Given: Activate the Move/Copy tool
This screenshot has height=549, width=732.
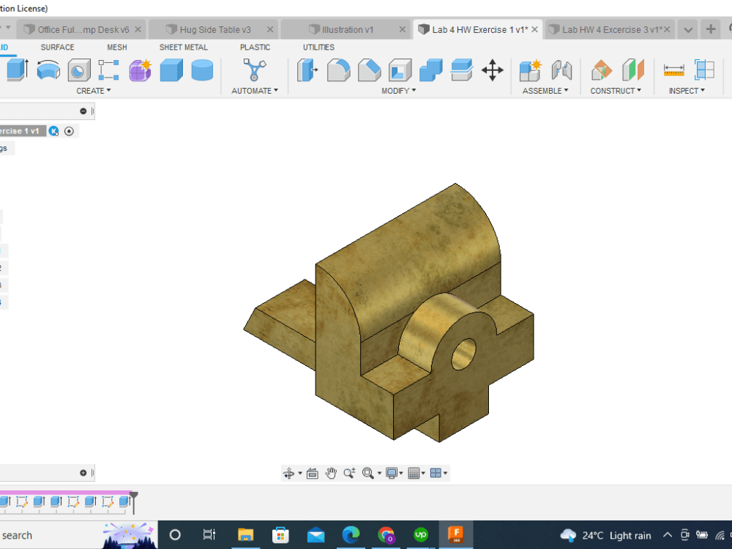Looking at the screenshot, I should tap(493, 70).
